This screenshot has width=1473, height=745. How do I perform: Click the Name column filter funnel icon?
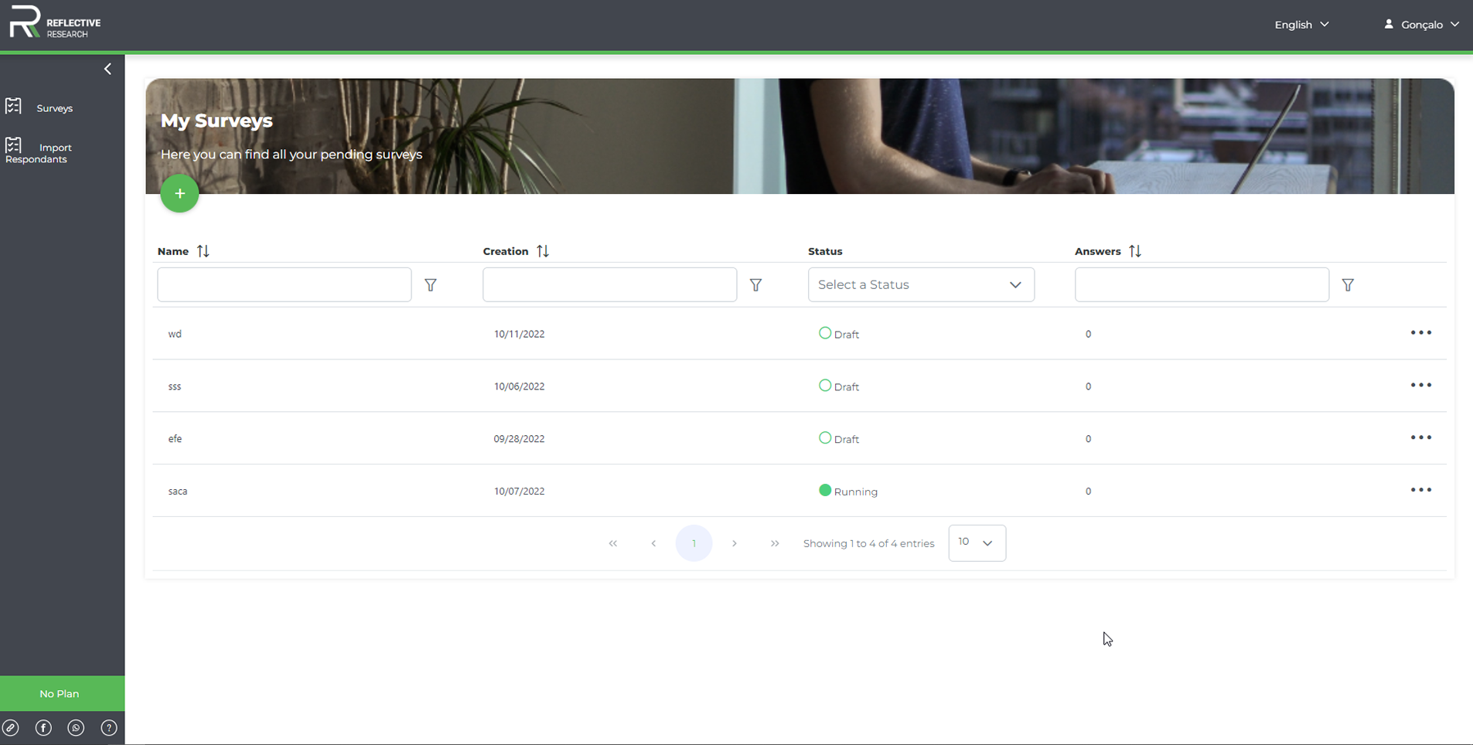[x=431, y=285]
